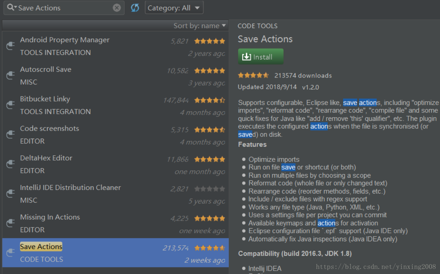Select Bitbucket Linky plugin icon
This screenshot has height=274, width=440.
click(x=10, y=105)
